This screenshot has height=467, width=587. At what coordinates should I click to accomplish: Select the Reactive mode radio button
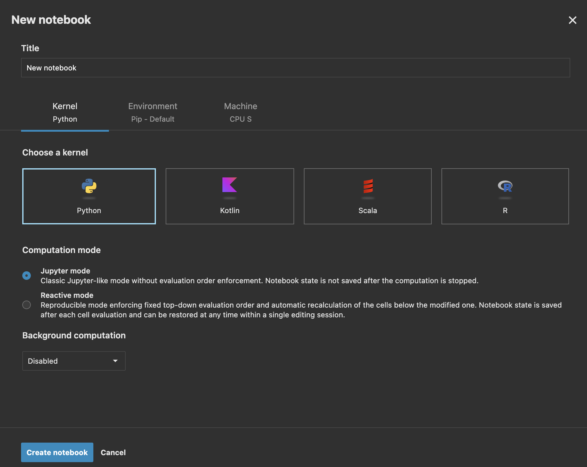tap(27, 305)
